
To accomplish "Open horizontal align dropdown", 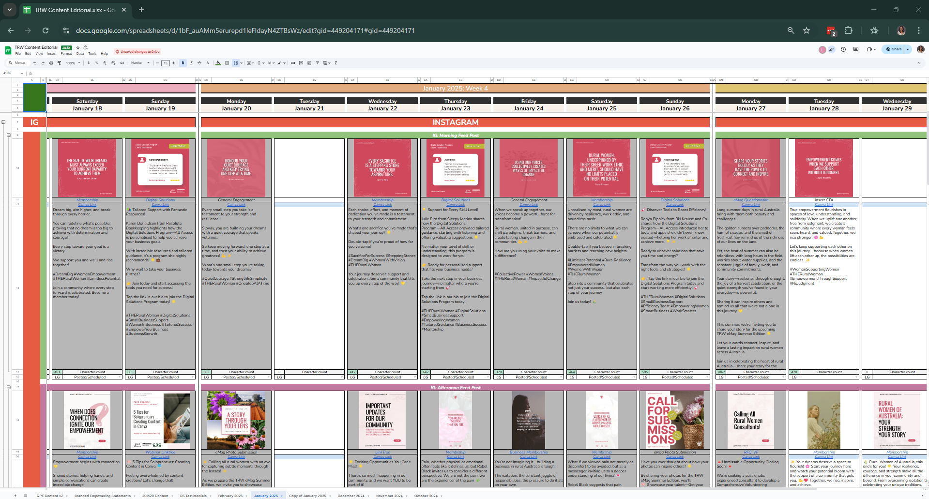I will 250,63.
